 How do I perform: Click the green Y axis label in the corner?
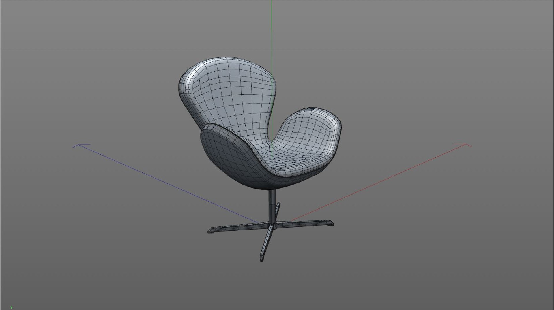(x=12, y=308)
